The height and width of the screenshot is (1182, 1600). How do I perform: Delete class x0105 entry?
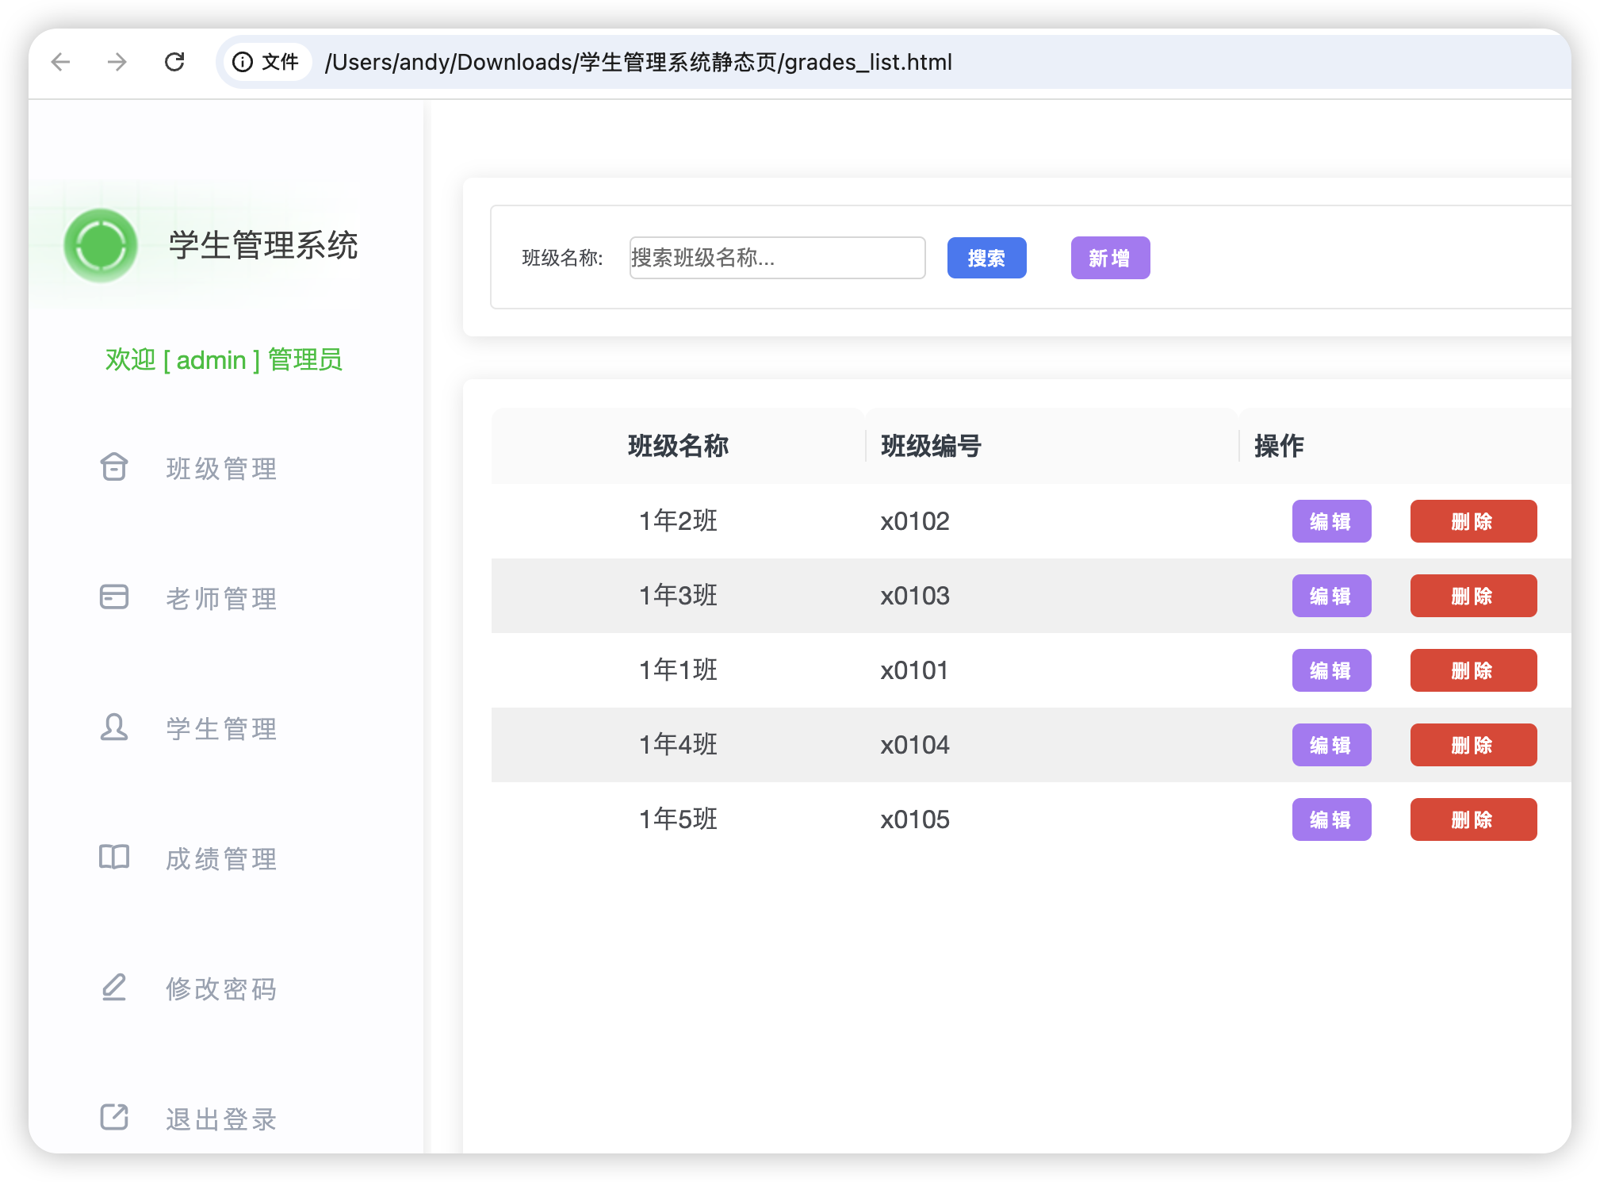point(1472,819)
